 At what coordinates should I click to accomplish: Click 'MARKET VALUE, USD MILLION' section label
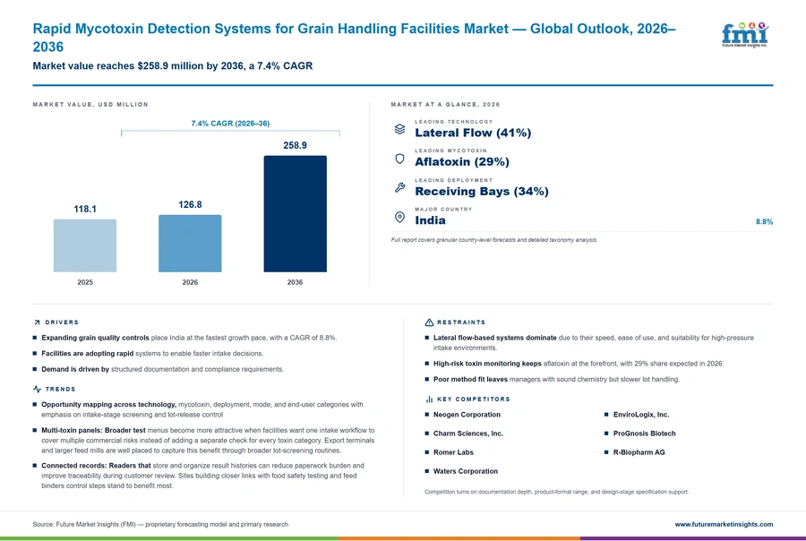pos(90,105)
